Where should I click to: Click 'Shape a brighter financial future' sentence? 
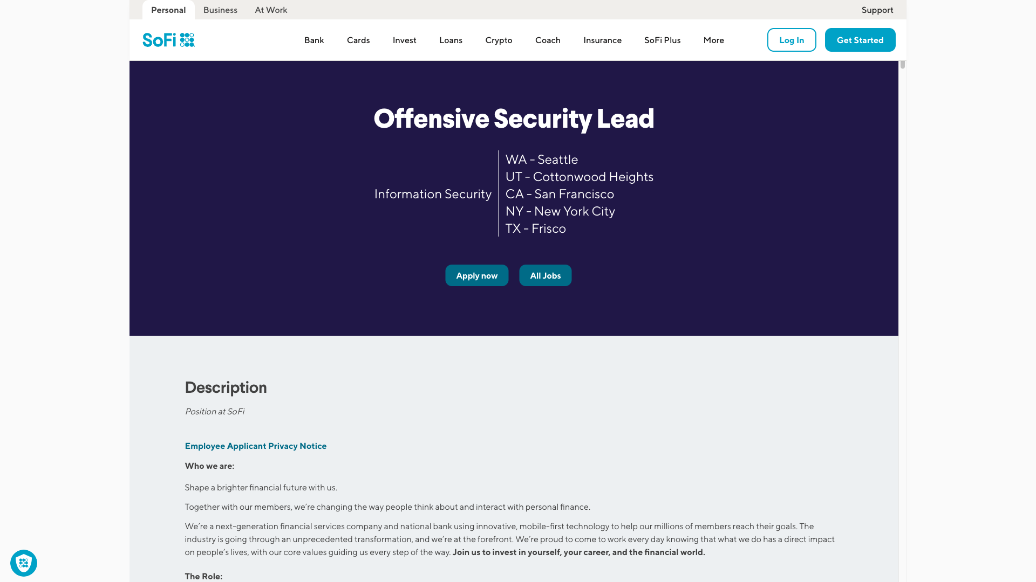(x=261, y=488)
